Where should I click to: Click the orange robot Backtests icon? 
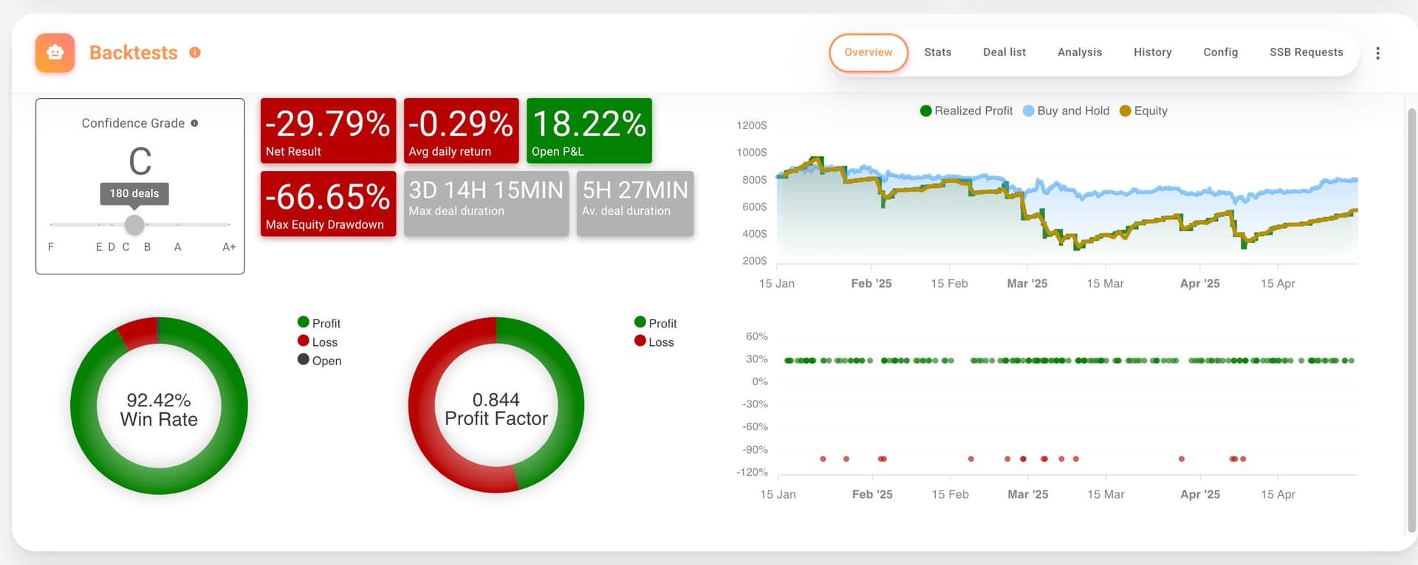(55, 52)
